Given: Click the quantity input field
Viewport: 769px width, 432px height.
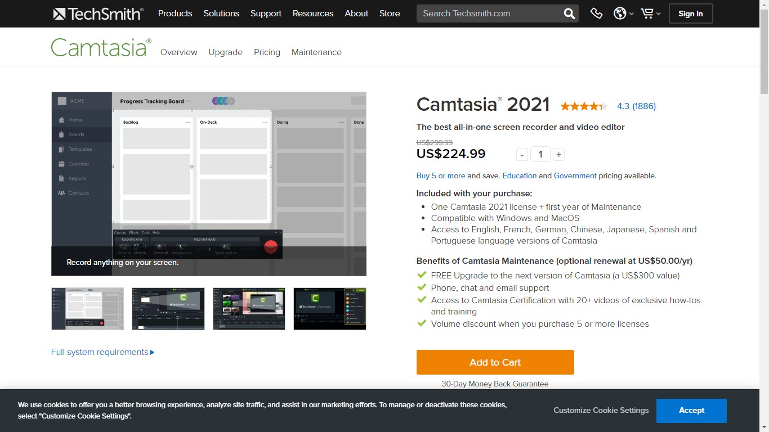Looking at the screenshot, I should [540, 154].
